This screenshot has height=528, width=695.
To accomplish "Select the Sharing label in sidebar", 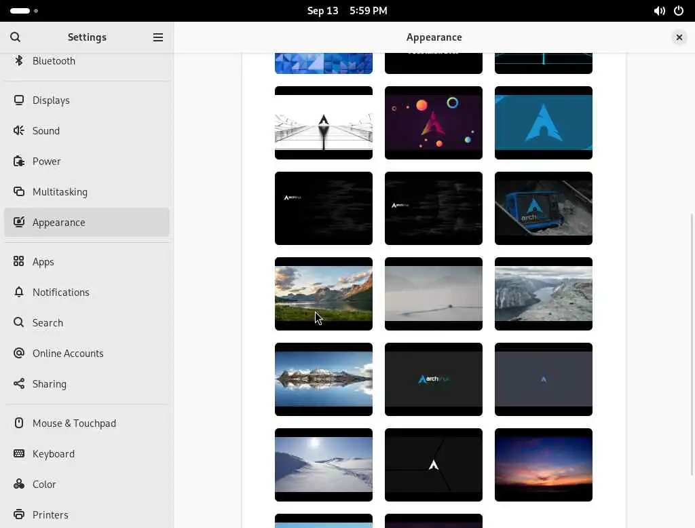I will point(49,384).
